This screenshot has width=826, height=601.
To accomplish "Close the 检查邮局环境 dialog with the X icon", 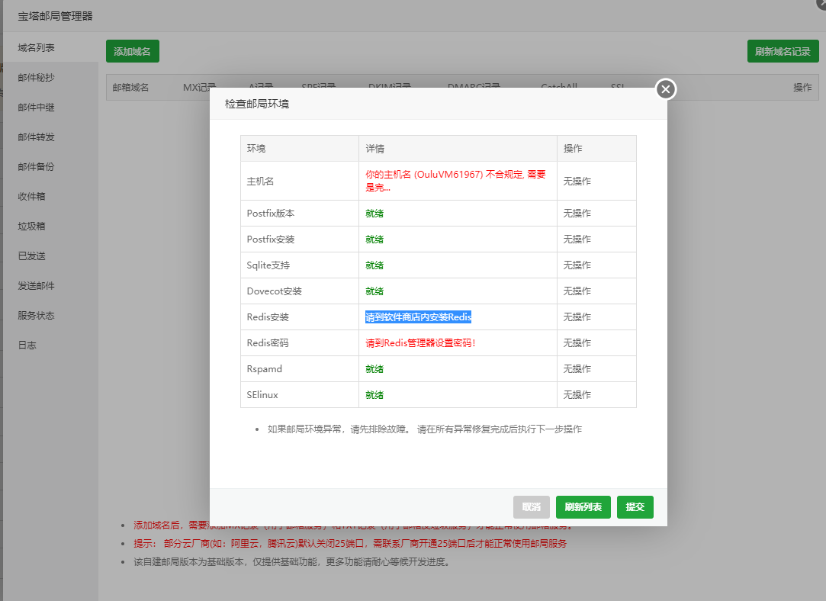I will (x=666, y=89).
